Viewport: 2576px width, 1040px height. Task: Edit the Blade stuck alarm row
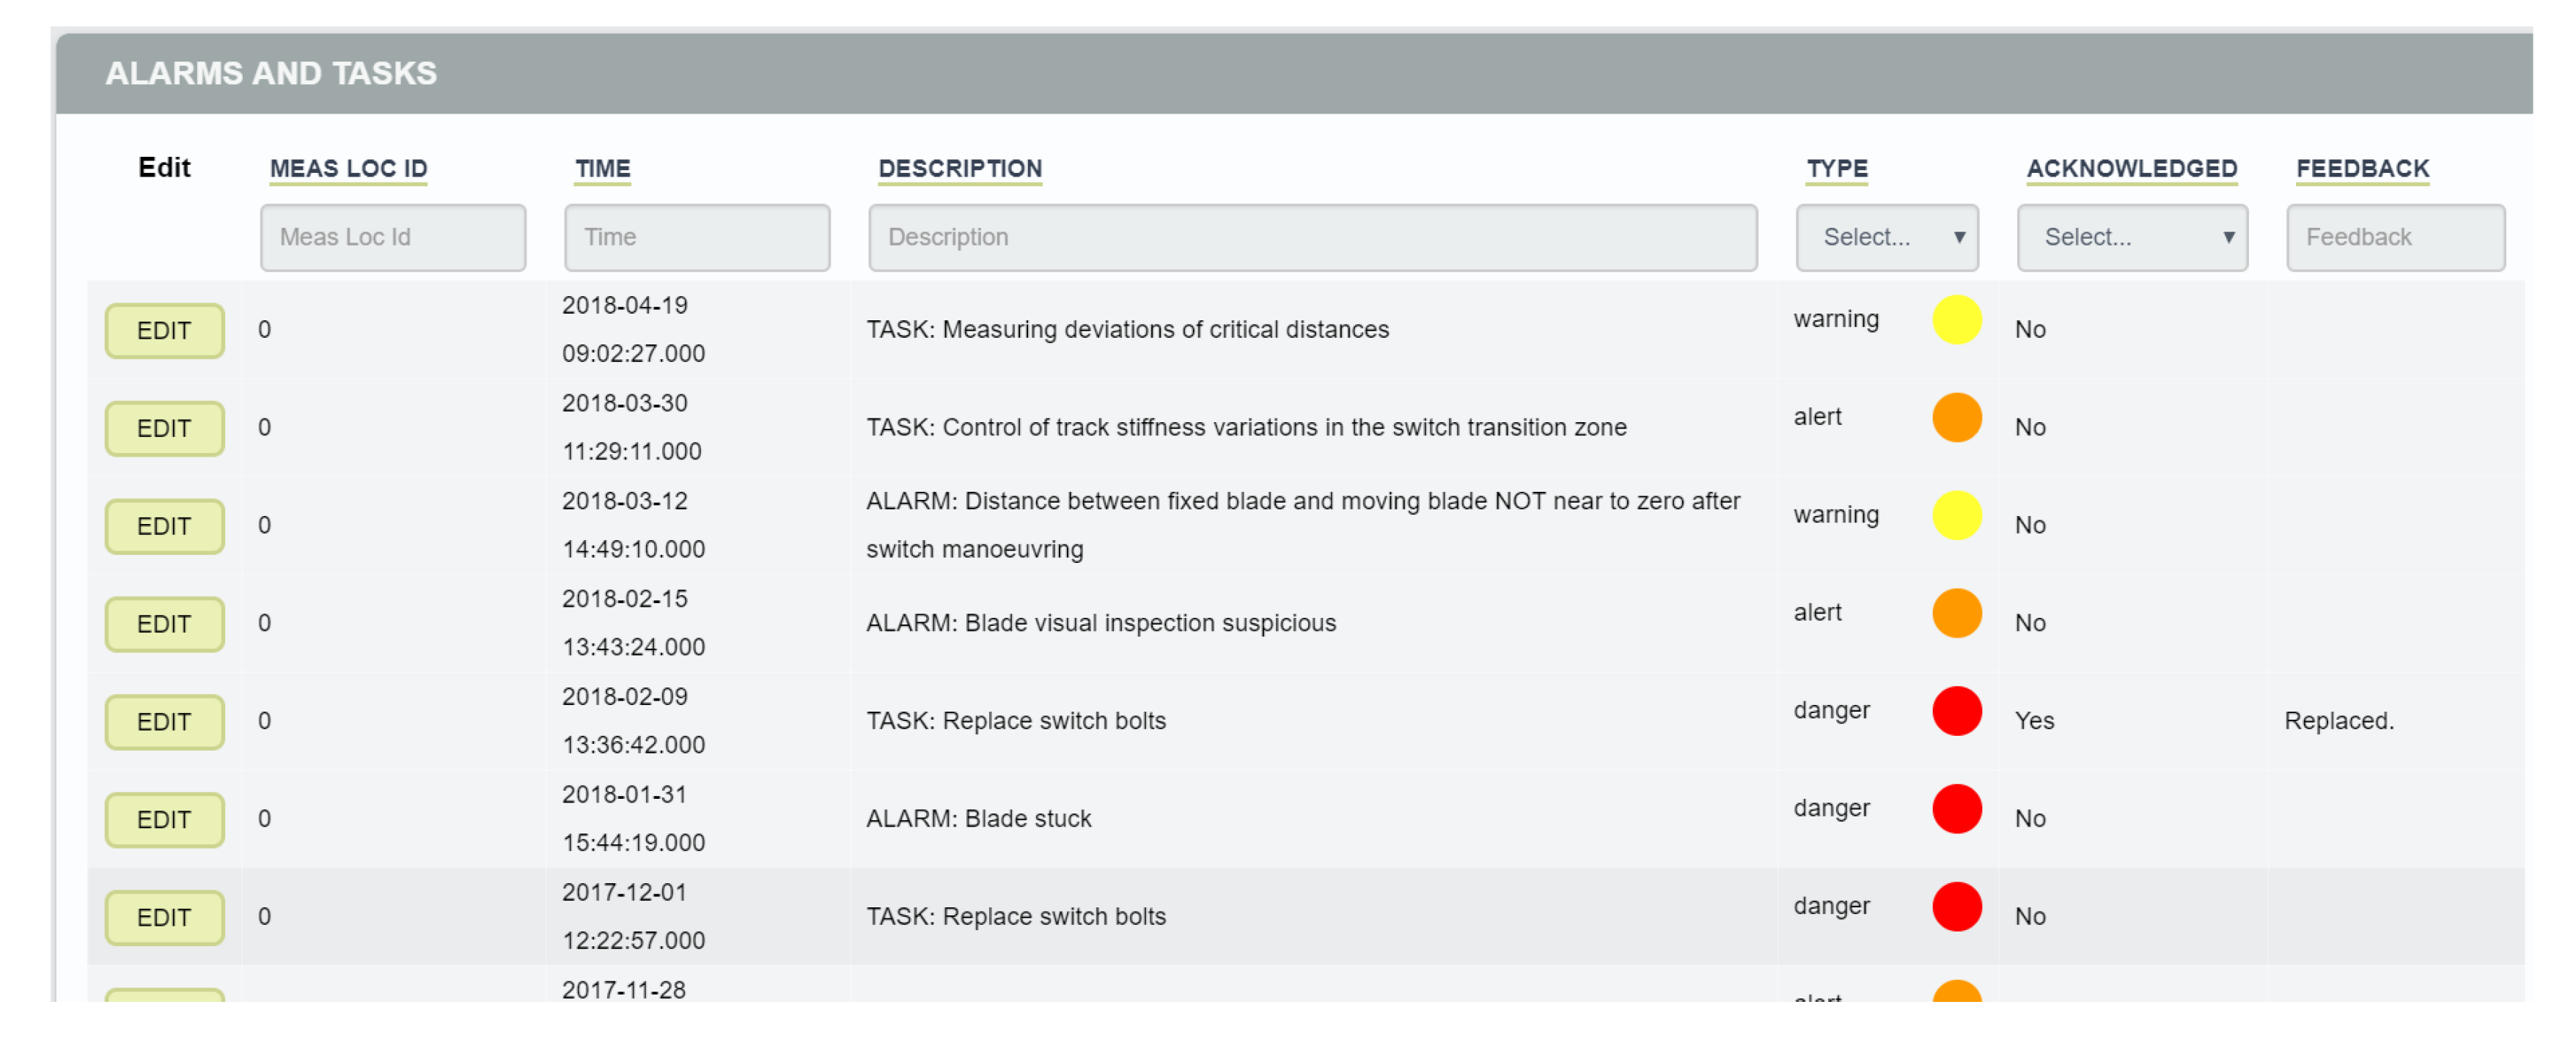click(164, 820)
